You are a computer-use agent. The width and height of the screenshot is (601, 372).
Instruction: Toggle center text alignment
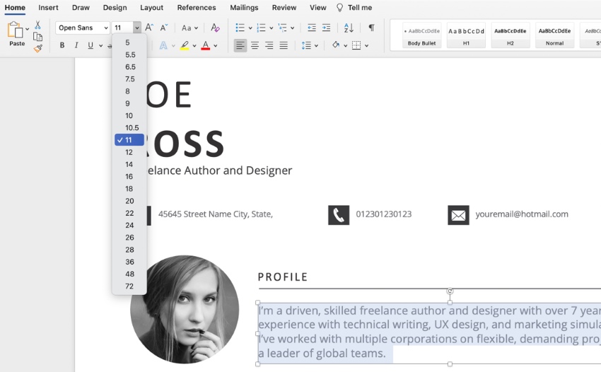coord(255,46)
